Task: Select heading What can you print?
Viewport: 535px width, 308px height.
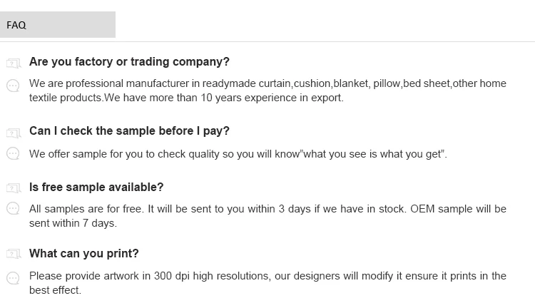Action: pyautogui.click(x=84, y=253)
